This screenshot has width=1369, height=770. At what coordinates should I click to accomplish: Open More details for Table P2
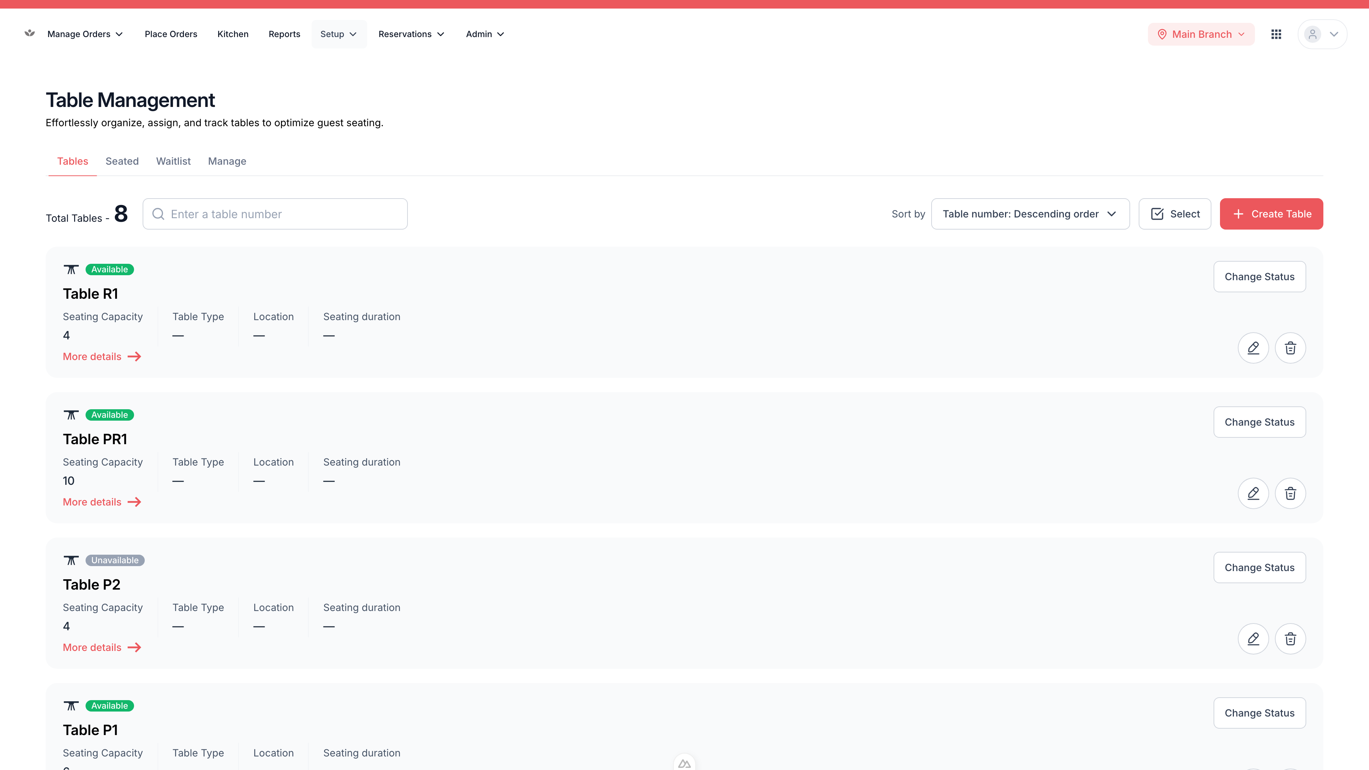102,647
